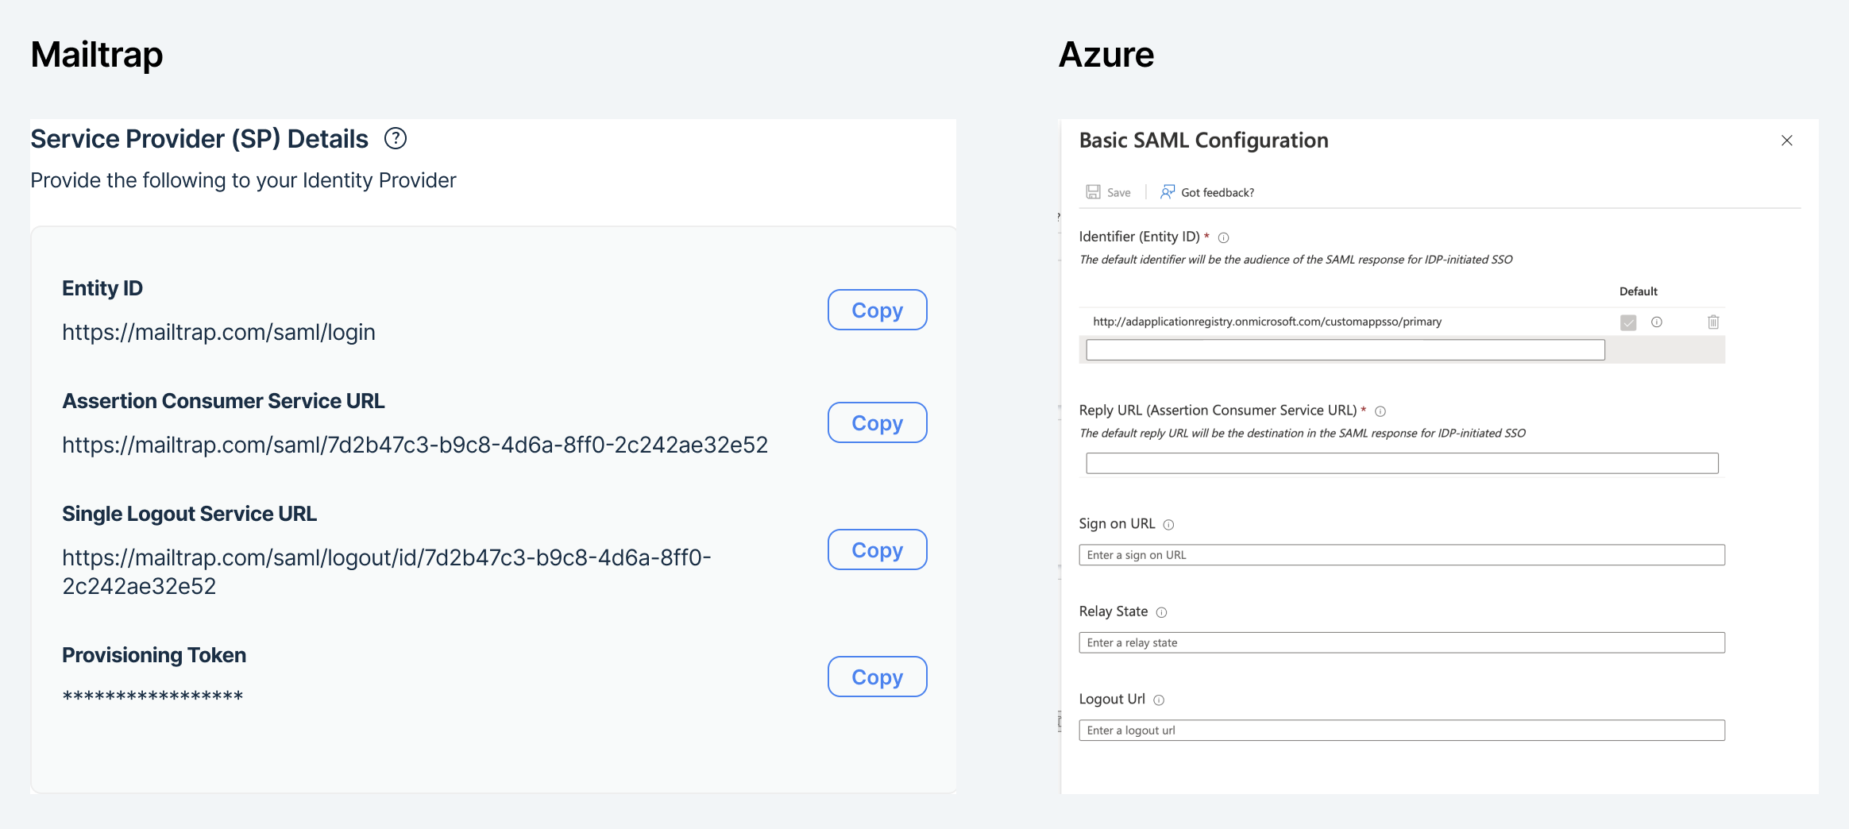Click the adapplicationregistry.onmicrosoft.com identifier text
Viewport: 1849px width, 829px height.
1267,322
